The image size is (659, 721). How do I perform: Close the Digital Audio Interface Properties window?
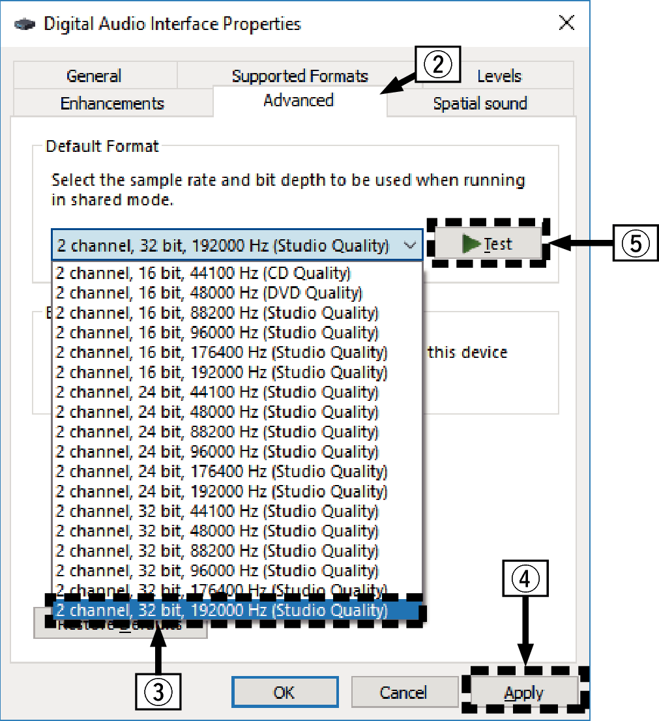pos(566,23)
